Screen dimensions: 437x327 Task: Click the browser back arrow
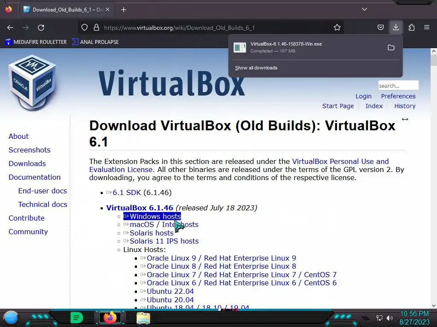(x=10, y=28)
